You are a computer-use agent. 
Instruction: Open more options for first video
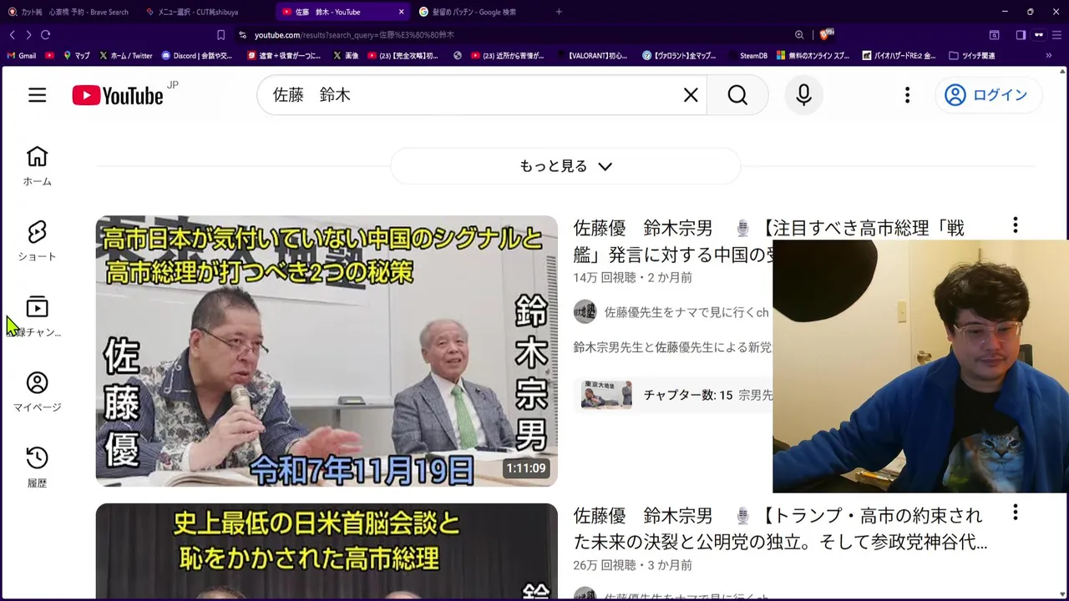1015,225
